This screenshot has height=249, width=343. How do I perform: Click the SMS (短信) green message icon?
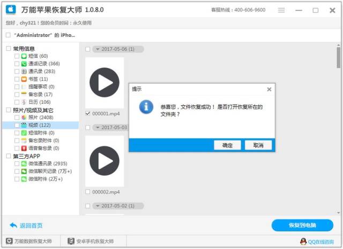point(24,56)
